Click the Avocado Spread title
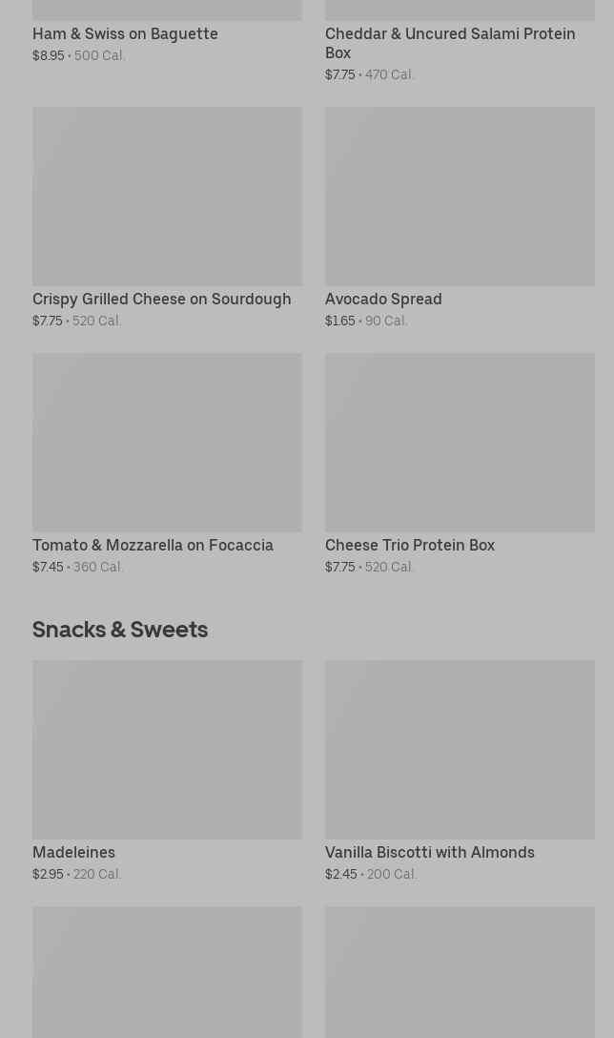614x1038 pixels. click(383, 300)
